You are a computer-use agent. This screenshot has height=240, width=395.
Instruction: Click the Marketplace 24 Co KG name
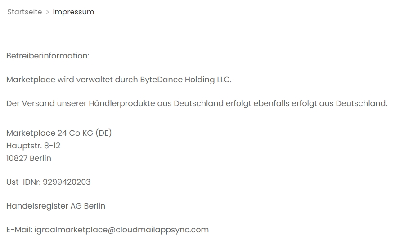point(49,133)
